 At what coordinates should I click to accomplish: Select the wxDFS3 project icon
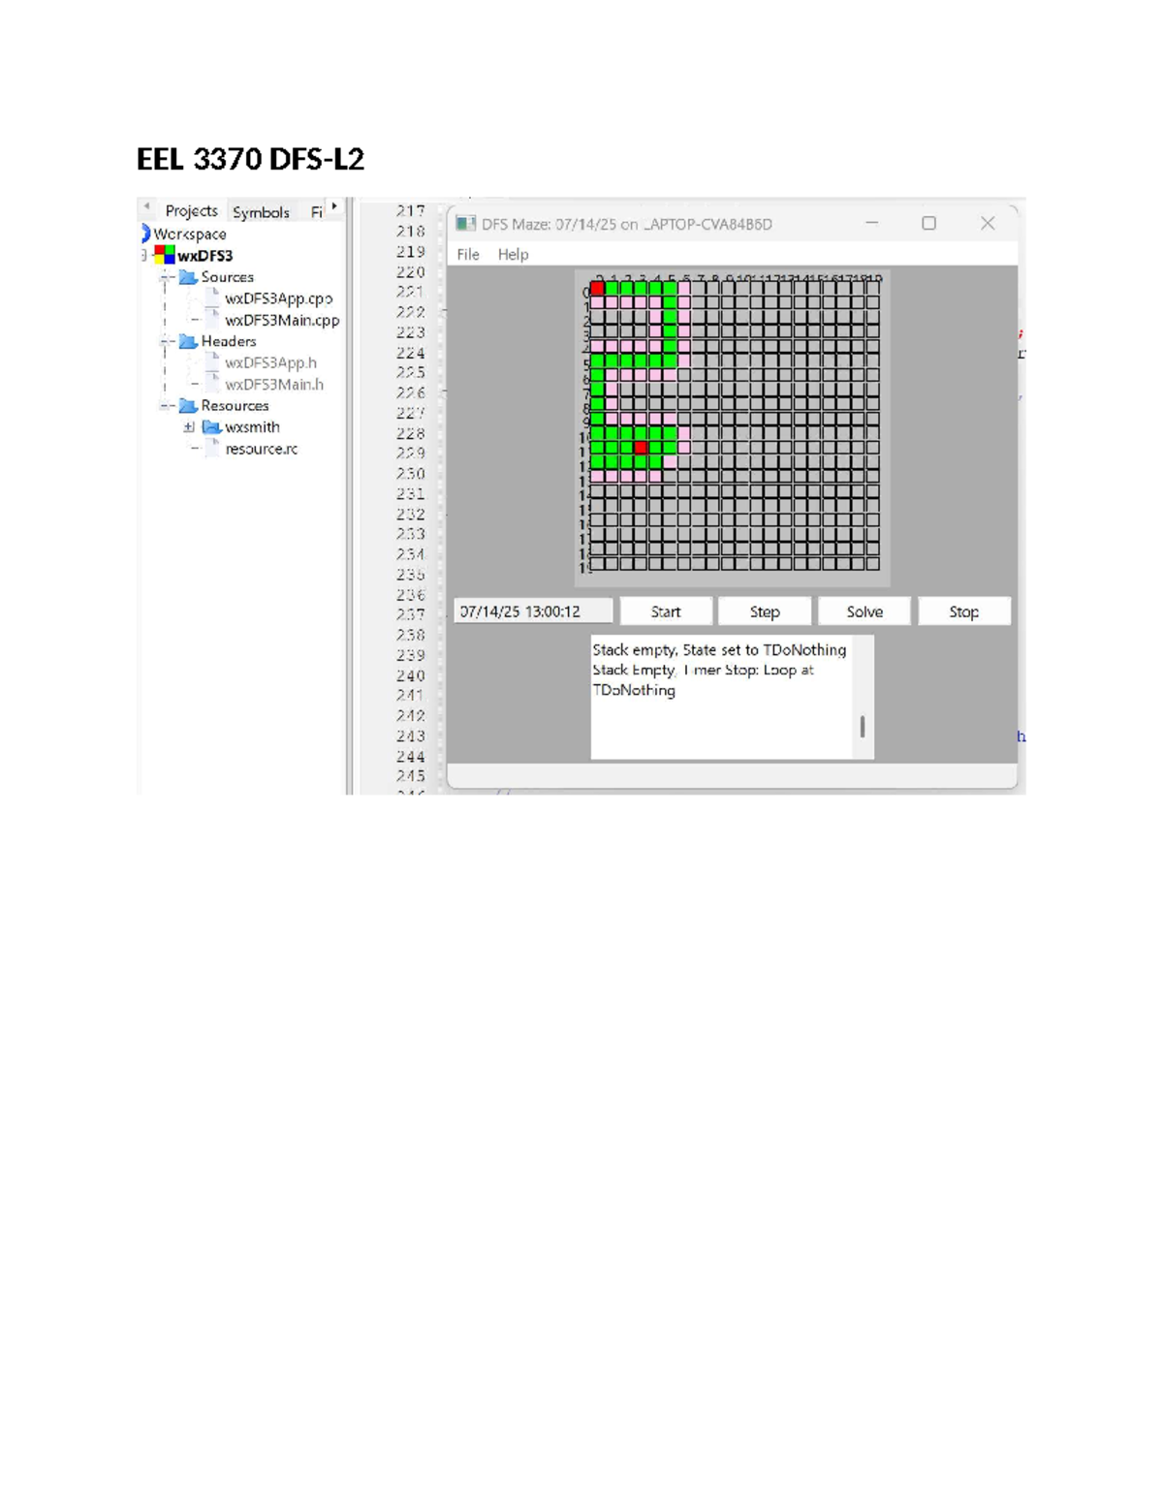pos(164,254)
